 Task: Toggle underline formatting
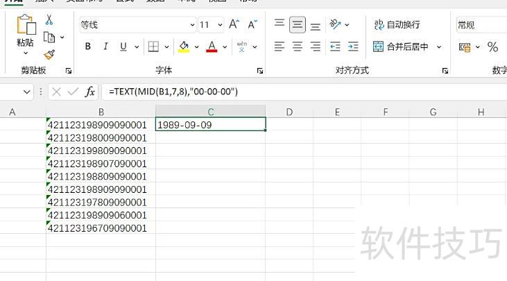(123, 46)
